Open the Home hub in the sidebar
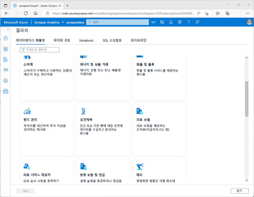The image size is (254, 197). 5,38
